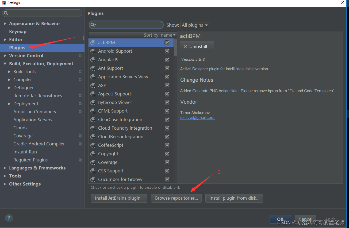
Task: Click the AspectJ Support plugin icon
Action: (93, 94)
